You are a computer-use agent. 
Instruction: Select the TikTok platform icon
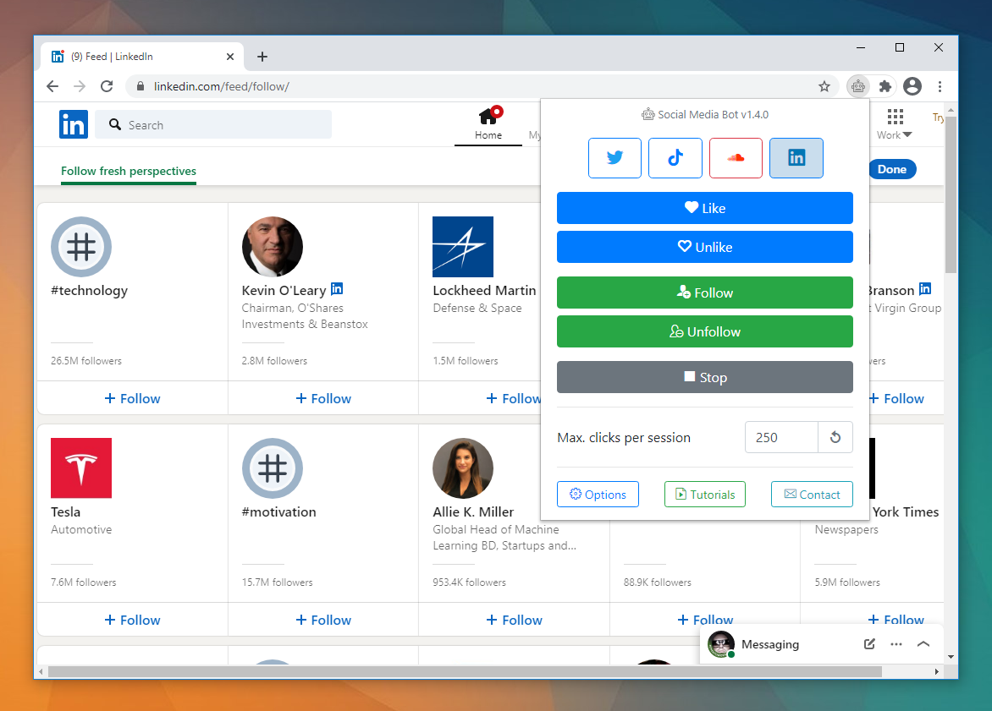click(x=675, y=158)
